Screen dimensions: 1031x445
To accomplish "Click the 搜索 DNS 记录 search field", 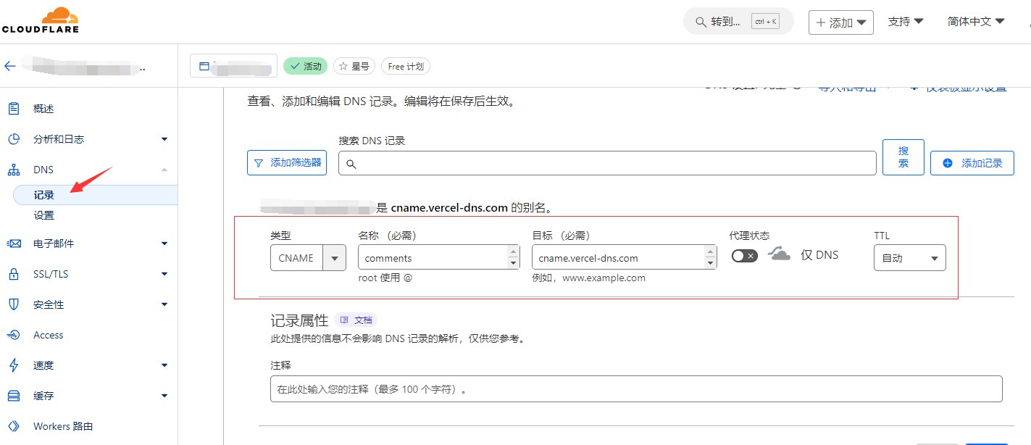I will (x=607, y=164).
